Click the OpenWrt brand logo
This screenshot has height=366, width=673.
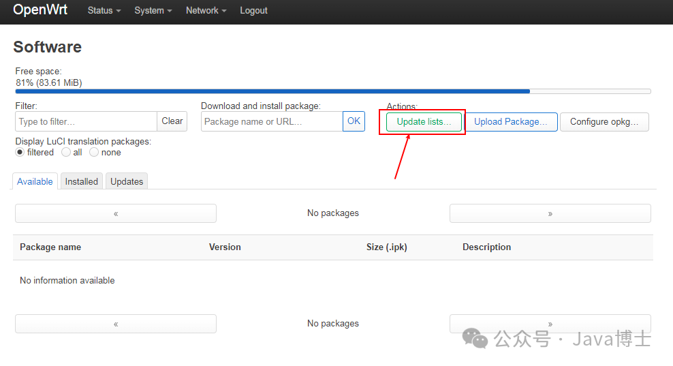pyautogui.click(x=40, y=10)
